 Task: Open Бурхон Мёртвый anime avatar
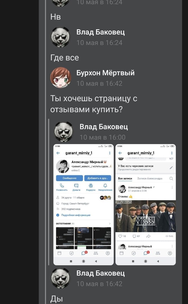pyautogui.click(x=61, y=77)
